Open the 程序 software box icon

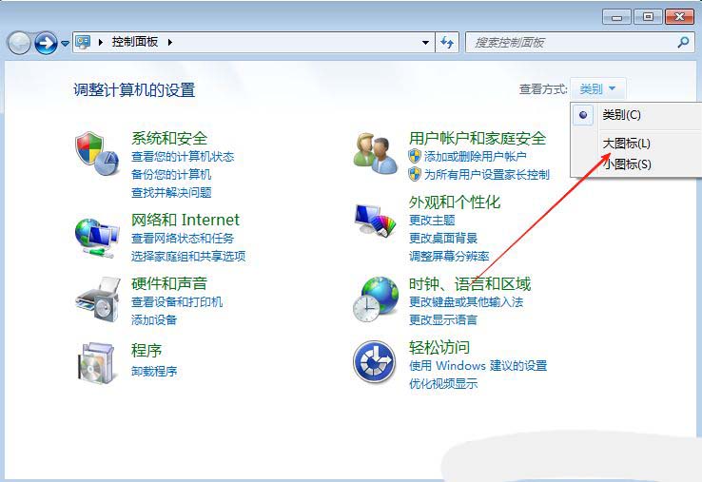[x=96, y=362]
